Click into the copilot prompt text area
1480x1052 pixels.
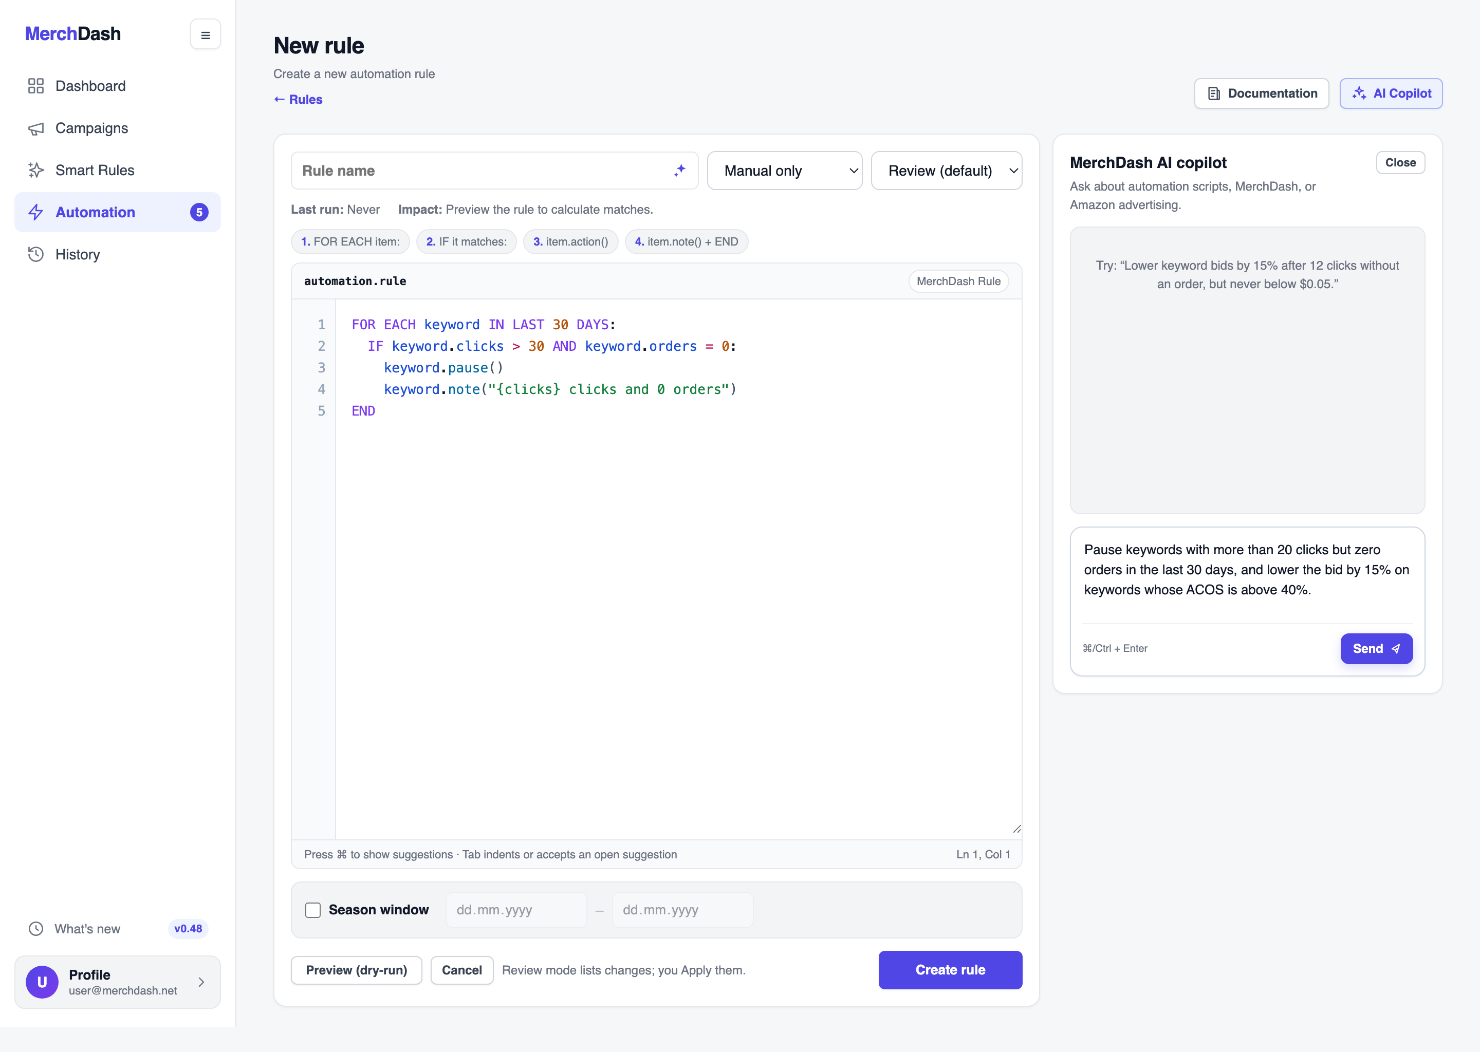point(1247,576)
